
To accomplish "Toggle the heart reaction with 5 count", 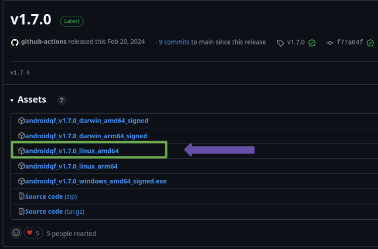I will click(33, 233).
